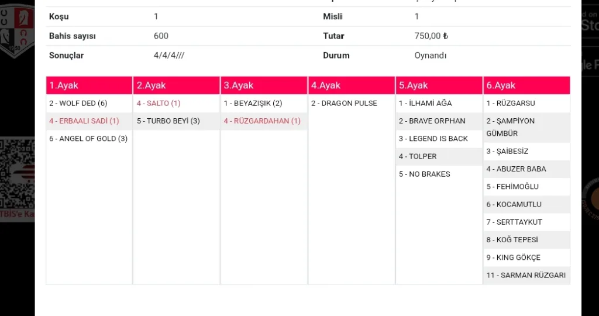The image size is (599, 316).
Task: Select the winning horse ERBAALI SADİ
Action: tap(84, 121)
